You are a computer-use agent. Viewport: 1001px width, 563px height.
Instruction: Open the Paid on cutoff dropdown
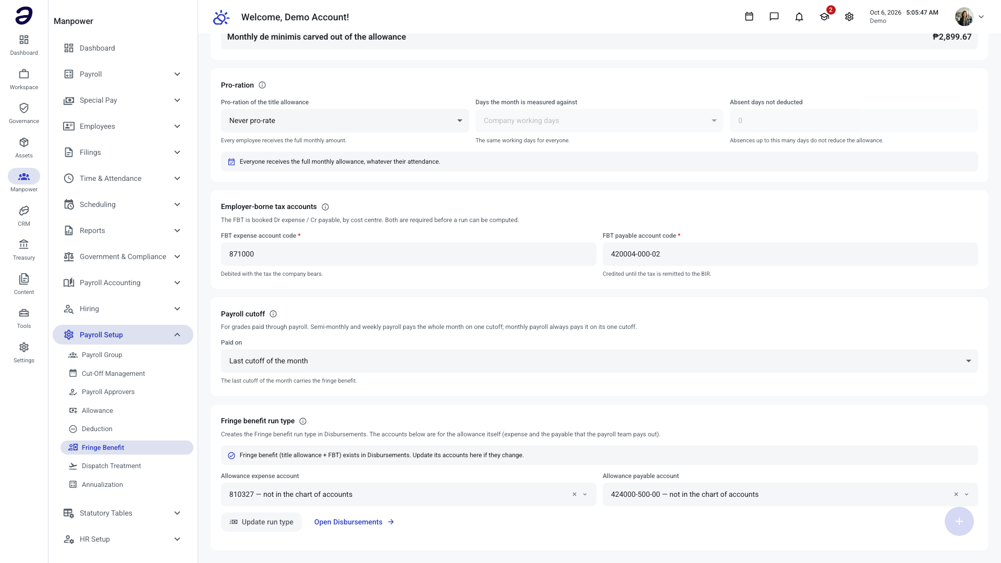(x=599, y=361)
